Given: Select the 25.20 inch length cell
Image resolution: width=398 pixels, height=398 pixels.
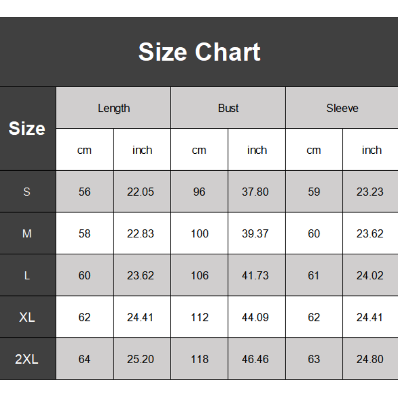Looking at the screenshot, I should pos(141,359).
